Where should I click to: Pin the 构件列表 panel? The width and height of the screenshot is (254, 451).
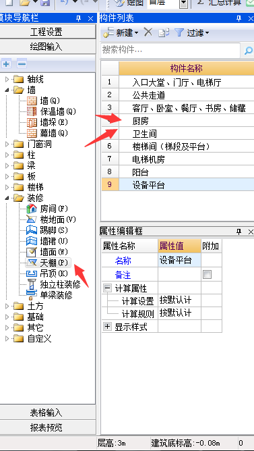tap(239, 19)
